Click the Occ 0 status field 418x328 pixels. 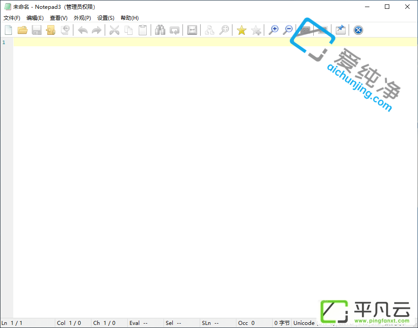tap(255, 323)
